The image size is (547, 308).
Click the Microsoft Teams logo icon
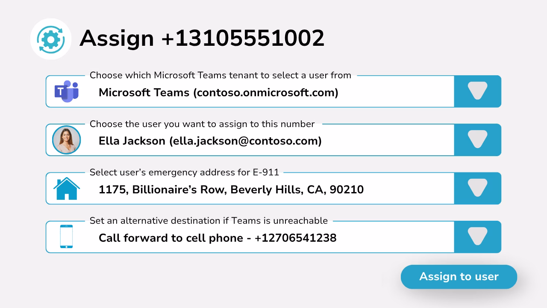(66, 92)
